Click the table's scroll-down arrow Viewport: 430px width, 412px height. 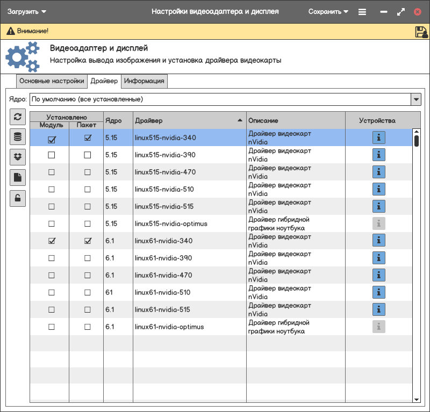pyautogui.click(x=416, y=399)
